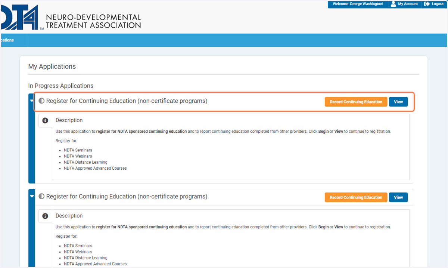Click the 'Use this application' sentence in first description
The image size is (448, 268).
point(223,132)
